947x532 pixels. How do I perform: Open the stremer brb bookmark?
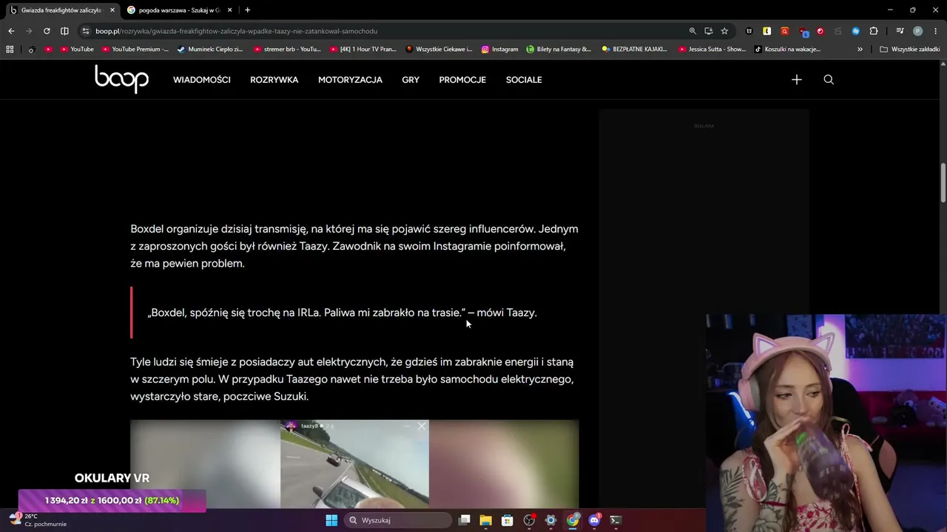[287, 50]
